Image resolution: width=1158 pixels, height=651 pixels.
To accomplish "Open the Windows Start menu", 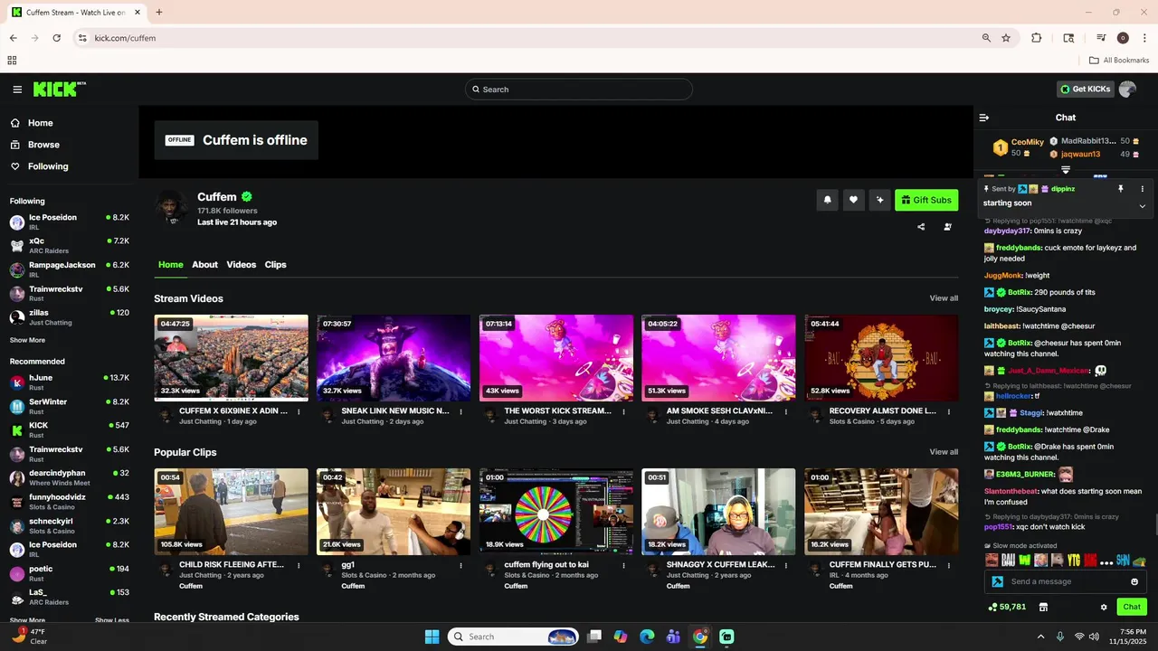I will point(432,637).
